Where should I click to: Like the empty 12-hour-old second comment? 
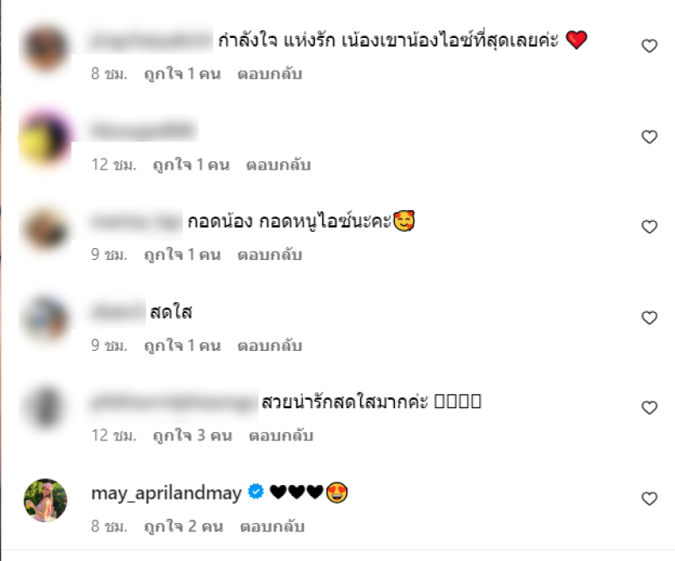(x=649, y=137)
